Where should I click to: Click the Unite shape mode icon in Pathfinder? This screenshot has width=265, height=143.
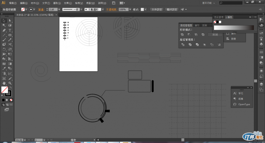[182, 35]
